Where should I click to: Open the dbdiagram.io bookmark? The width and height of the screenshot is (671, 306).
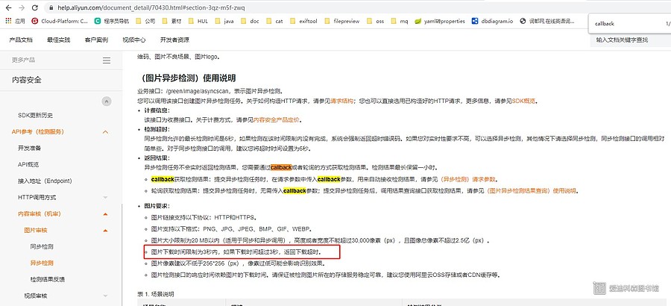point(492,21)
